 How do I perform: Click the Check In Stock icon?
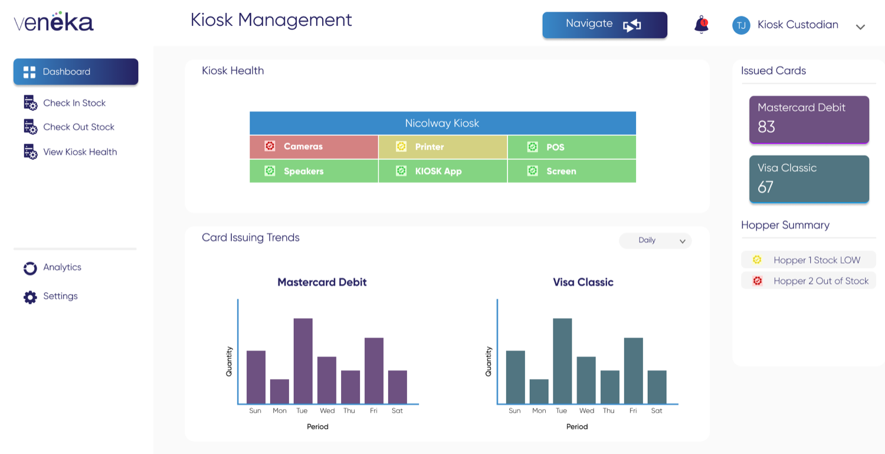coord(30,103)
